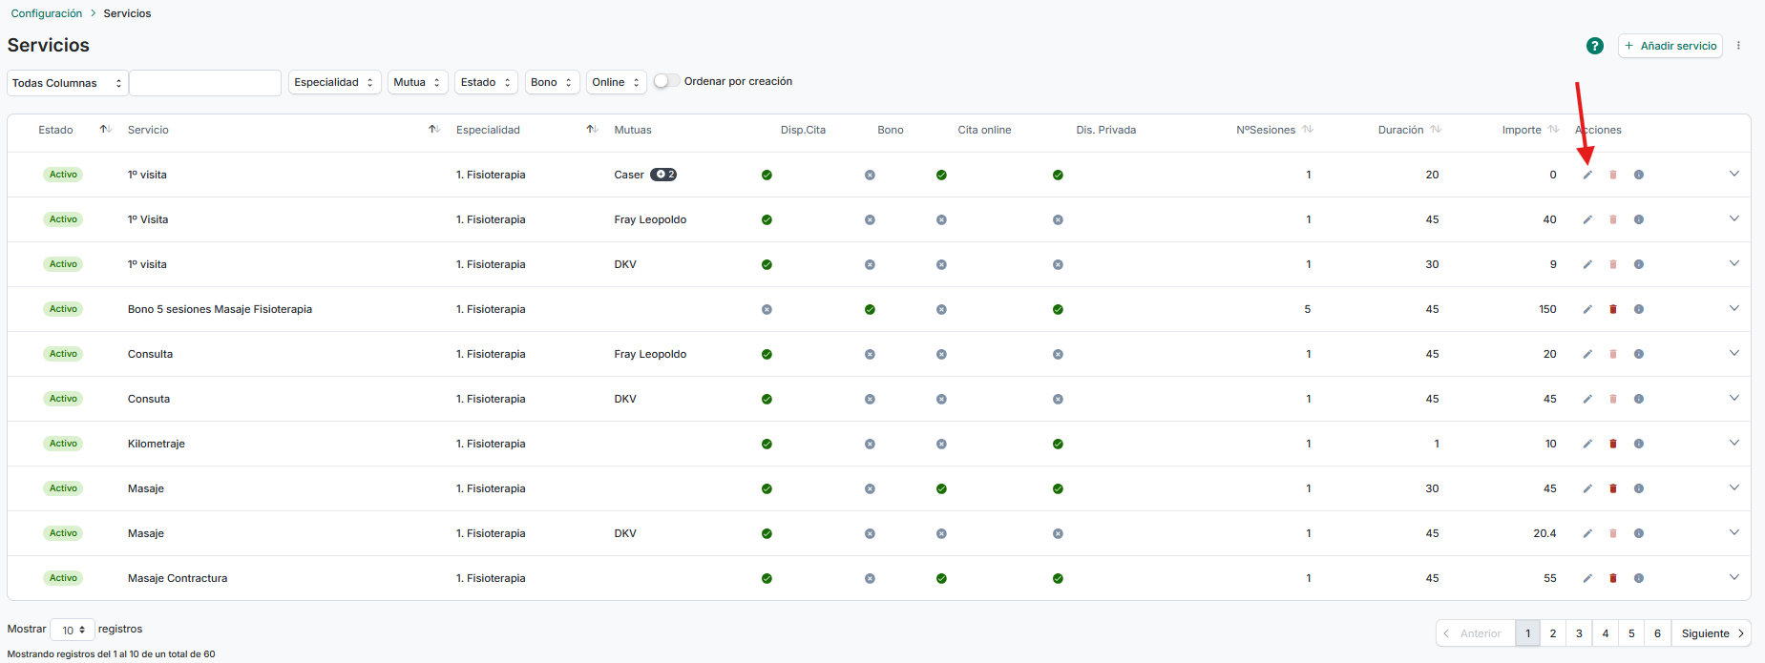Screen dimensions: 1765x663
Task: Go to page 2 of results
Action: 1553,633
